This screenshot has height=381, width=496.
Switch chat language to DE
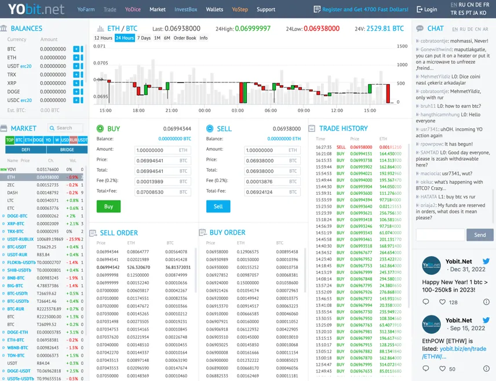coord(470,29)
